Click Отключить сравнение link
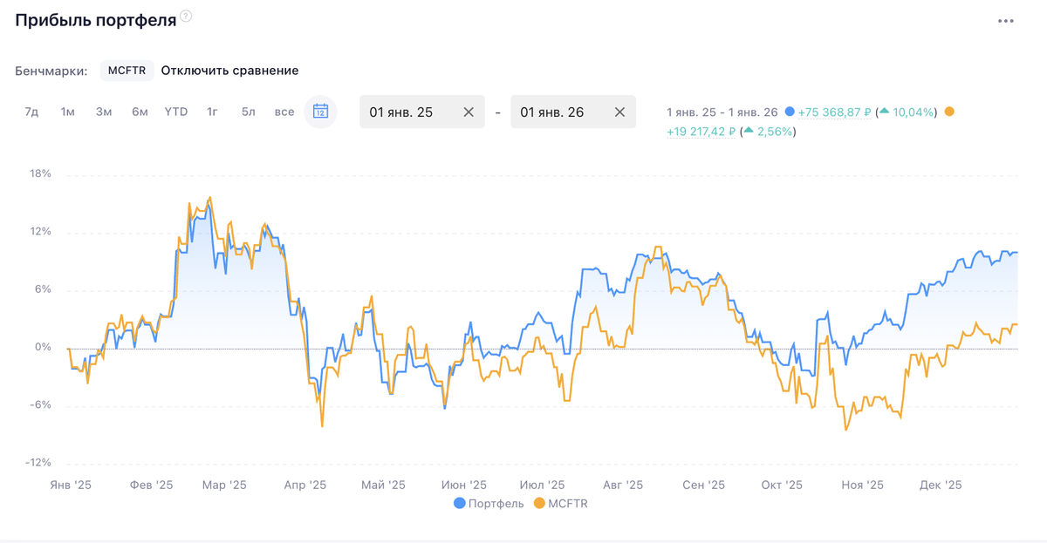1047x543 pixels. [x=229, y=71]
